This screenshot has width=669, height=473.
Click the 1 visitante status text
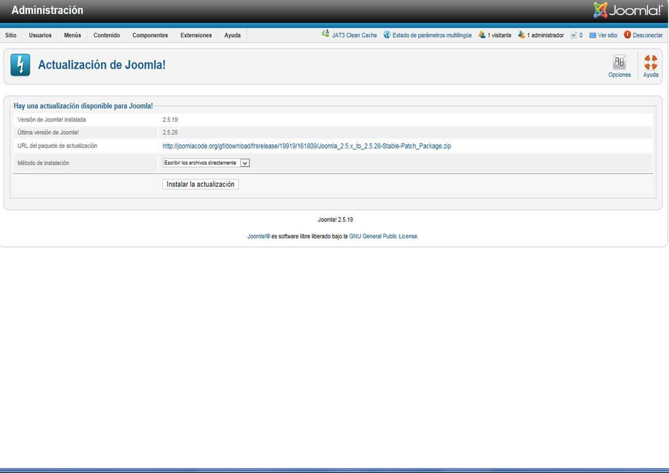[499, 35]
